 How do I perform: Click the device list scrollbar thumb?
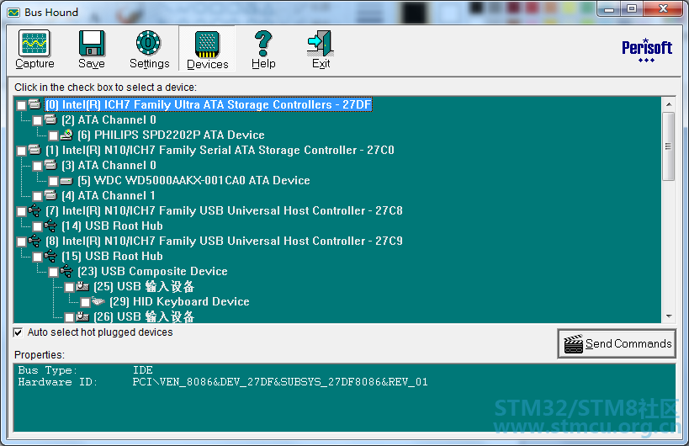(x=668, y=146)
